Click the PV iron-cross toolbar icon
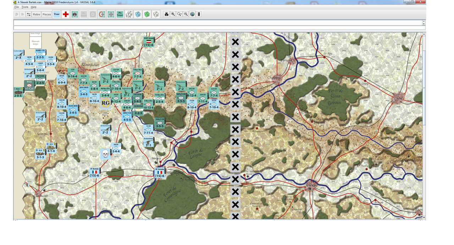The image size is (454, 245). [x=75, y=14]
